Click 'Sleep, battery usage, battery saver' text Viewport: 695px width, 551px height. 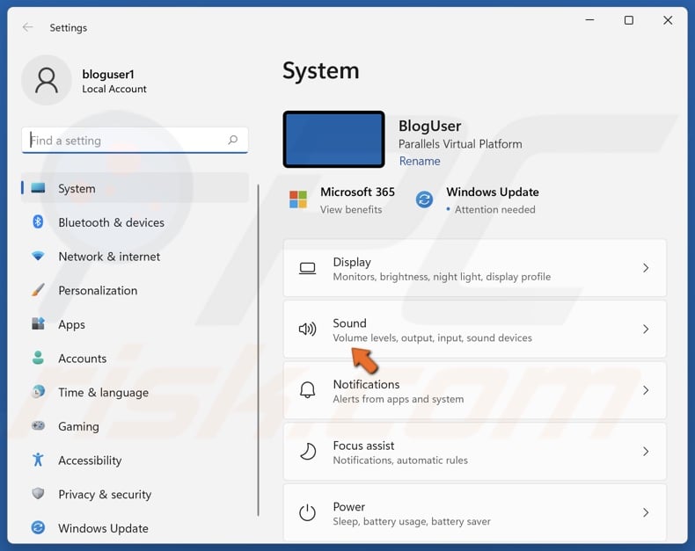412,521
